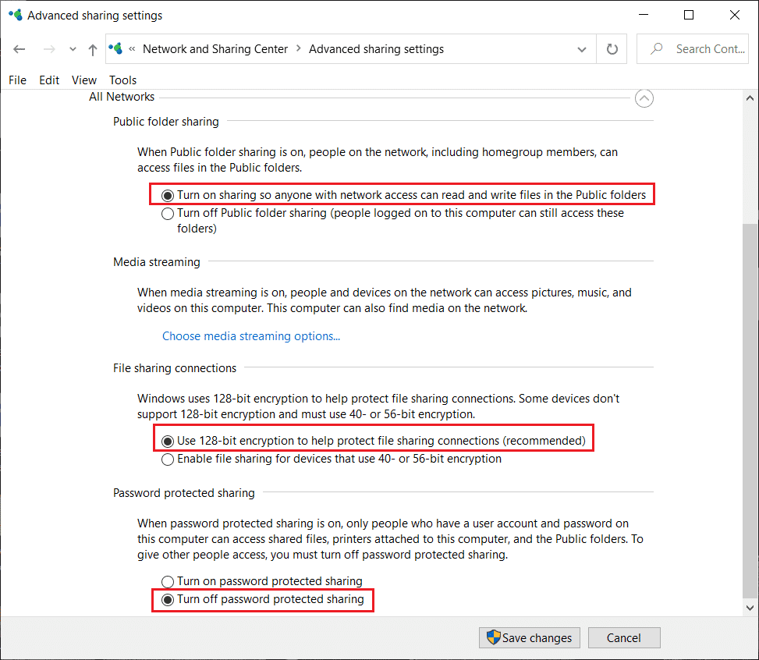Screen dimensions: 759x660
Task: Open Choose media streaming options link
Action: click(251, 336)
